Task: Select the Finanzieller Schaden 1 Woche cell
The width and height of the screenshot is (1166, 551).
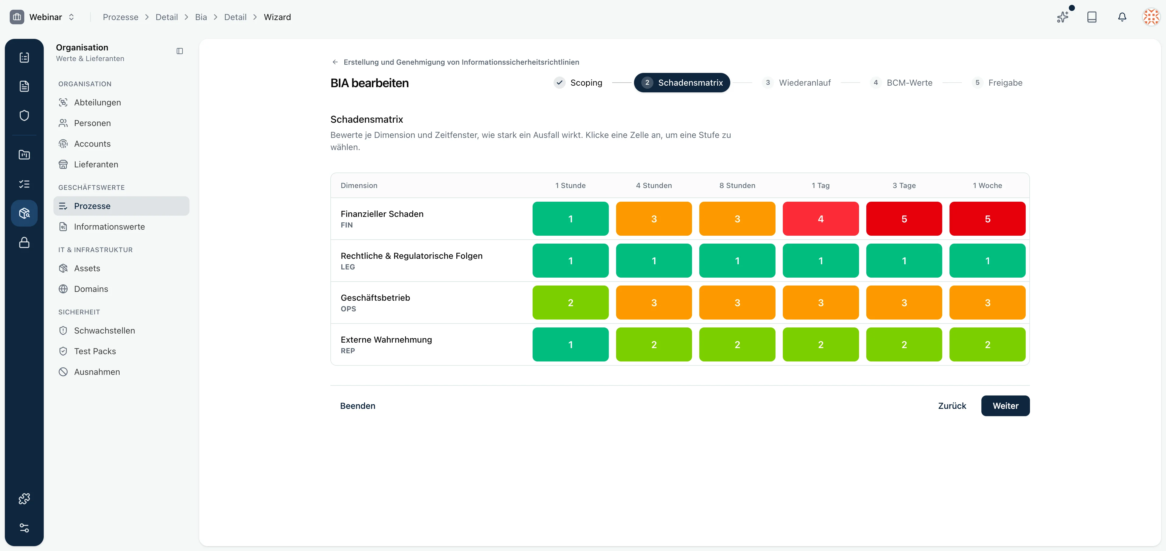Action: [x=987, y=219]
